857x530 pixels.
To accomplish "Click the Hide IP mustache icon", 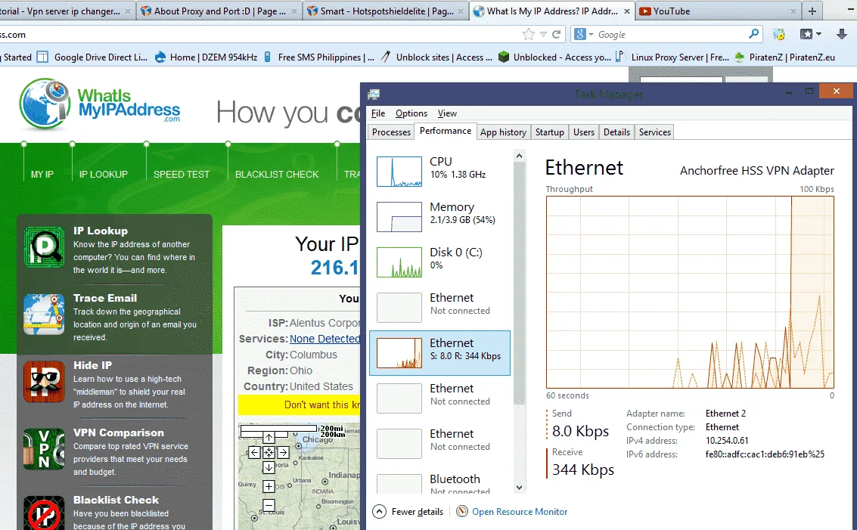I will tap(45, 381).
